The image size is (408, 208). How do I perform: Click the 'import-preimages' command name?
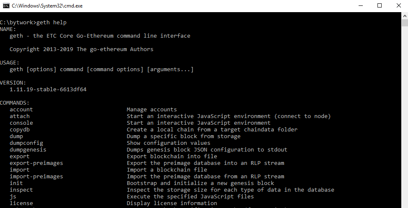pos(36,177)
